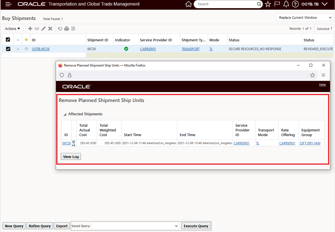Image resolution: width=335 pixels, height=232 pixels.
Task: Mark OOTB.06728 row as favorite star
Action: (x=26, y=49)
